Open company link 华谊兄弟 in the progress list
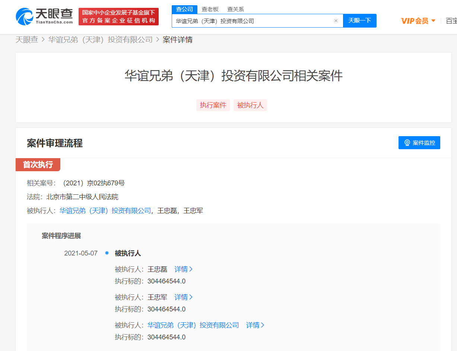Viewport: 457px width, 351px height. (x=193, y=325)
